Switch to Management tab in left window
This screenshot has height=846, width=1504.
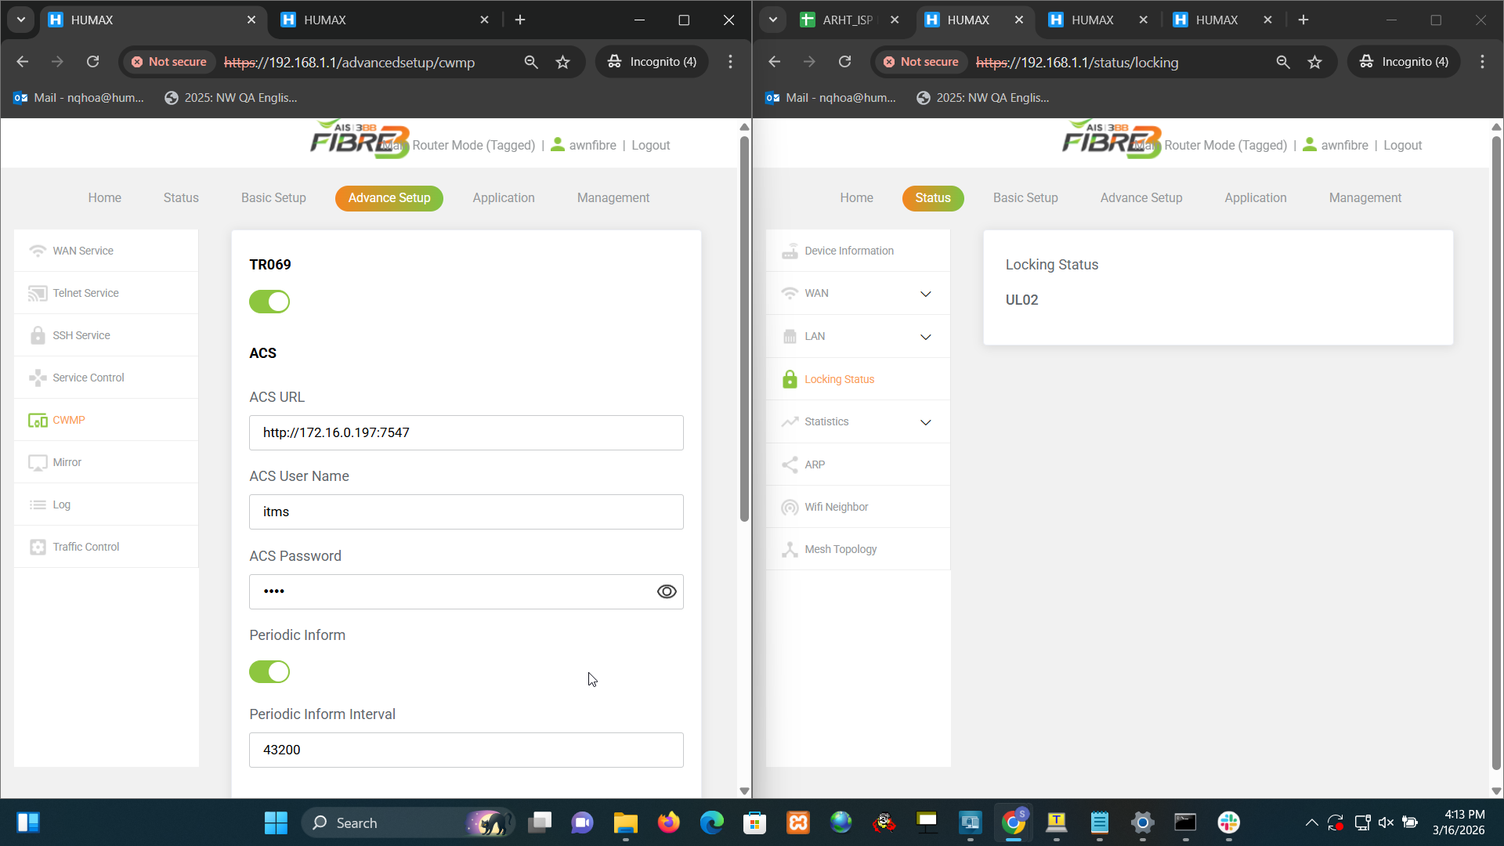click(x=613, y=198)
